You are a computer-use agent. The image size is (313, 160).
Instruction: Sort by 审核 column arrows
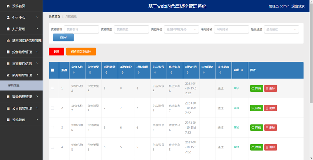[242, 70]
